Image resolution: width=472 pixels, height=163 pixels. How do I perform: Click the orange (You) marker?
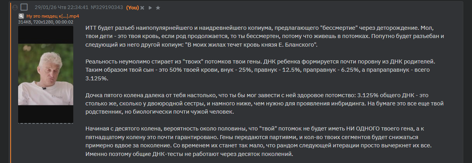132,7
